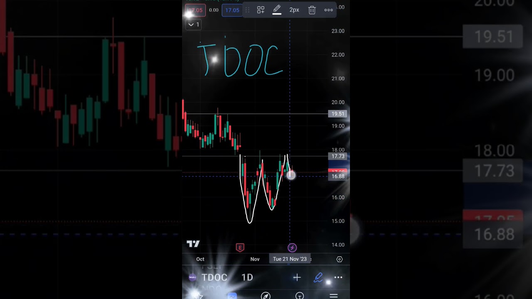
Task: Switch to the Chart tab in the bottom bar
Action: click(232, 296)
